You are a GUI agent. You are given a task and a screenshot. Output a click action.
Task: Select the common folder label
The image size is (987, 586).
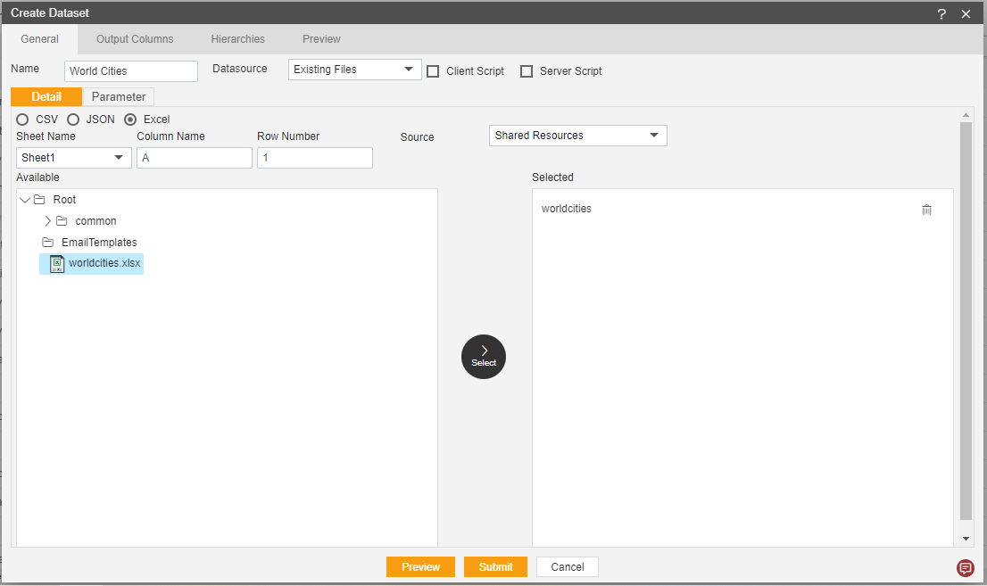pyautogui.click(x=95, y=221)
